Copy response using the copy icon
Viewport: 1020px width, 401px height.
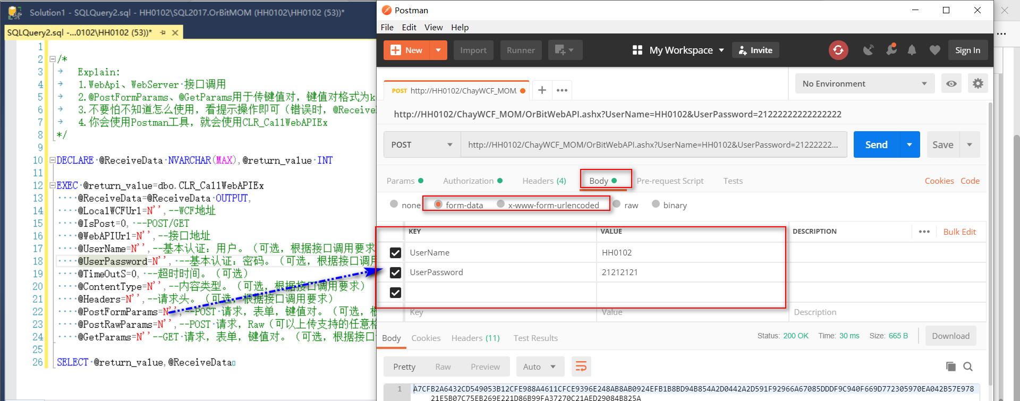tap(951, 366)
